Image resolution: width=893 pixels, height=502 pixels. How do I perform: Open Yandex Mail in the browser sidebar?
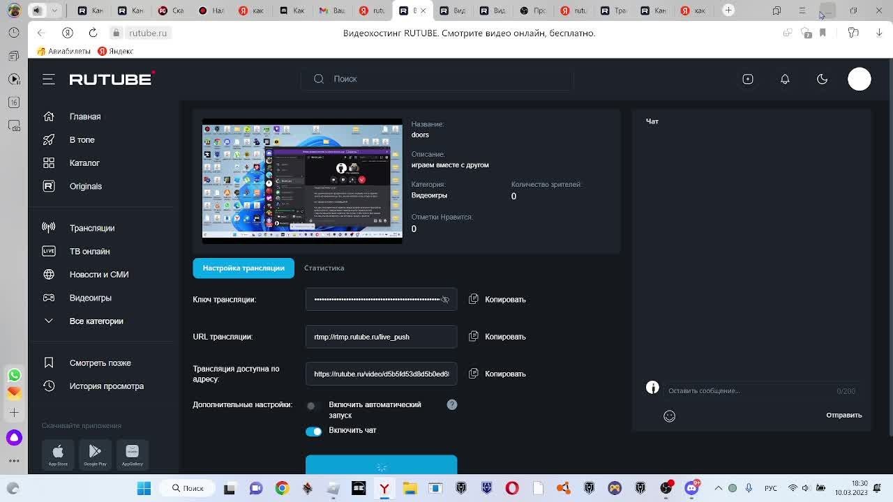14,393
